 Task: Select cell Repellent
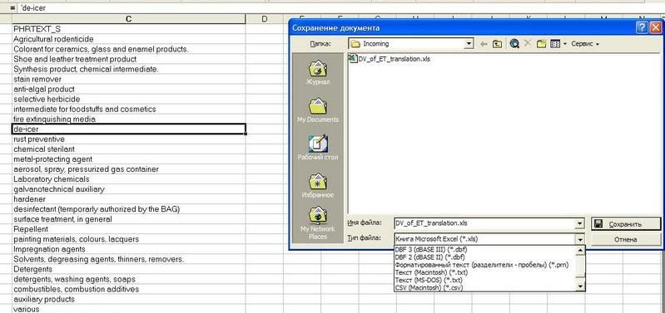128,229
